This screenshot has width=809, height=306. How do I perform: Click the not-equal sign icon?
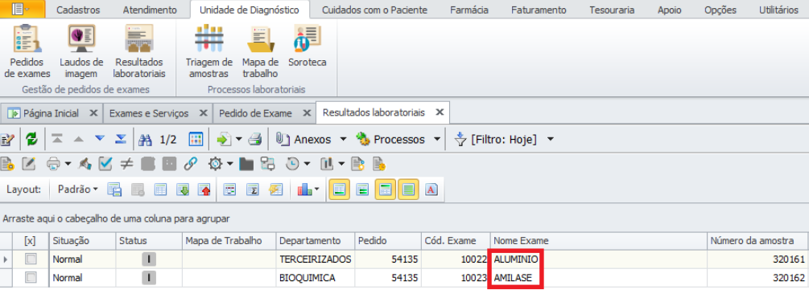point(126,164)
